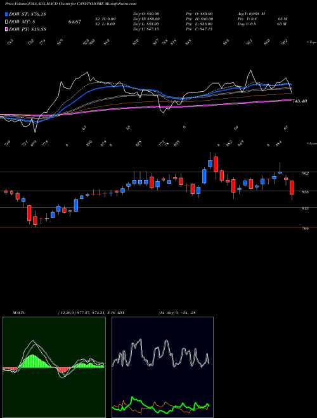Select the DOW ST value label
The height and width of the screenshot is (418, 317).
pos(27,14)
